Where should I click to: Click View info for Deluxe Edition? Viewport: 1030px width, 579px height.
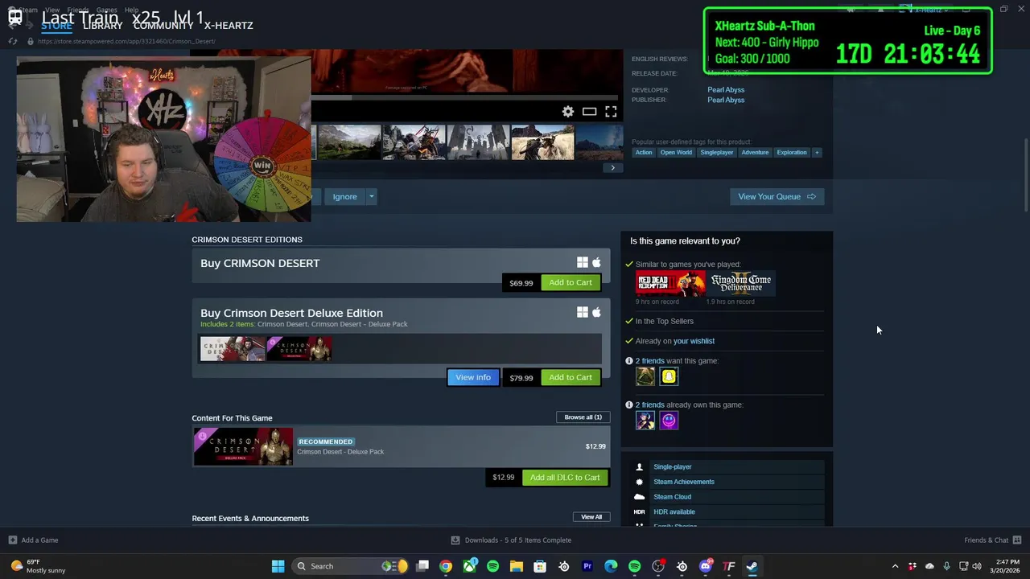tap(473, 377)
